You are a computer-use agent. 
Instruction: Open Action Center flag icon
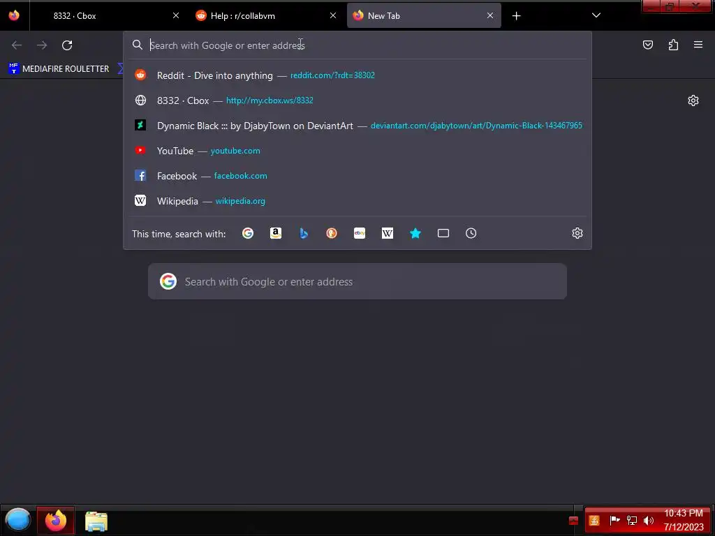pos(614,520)
